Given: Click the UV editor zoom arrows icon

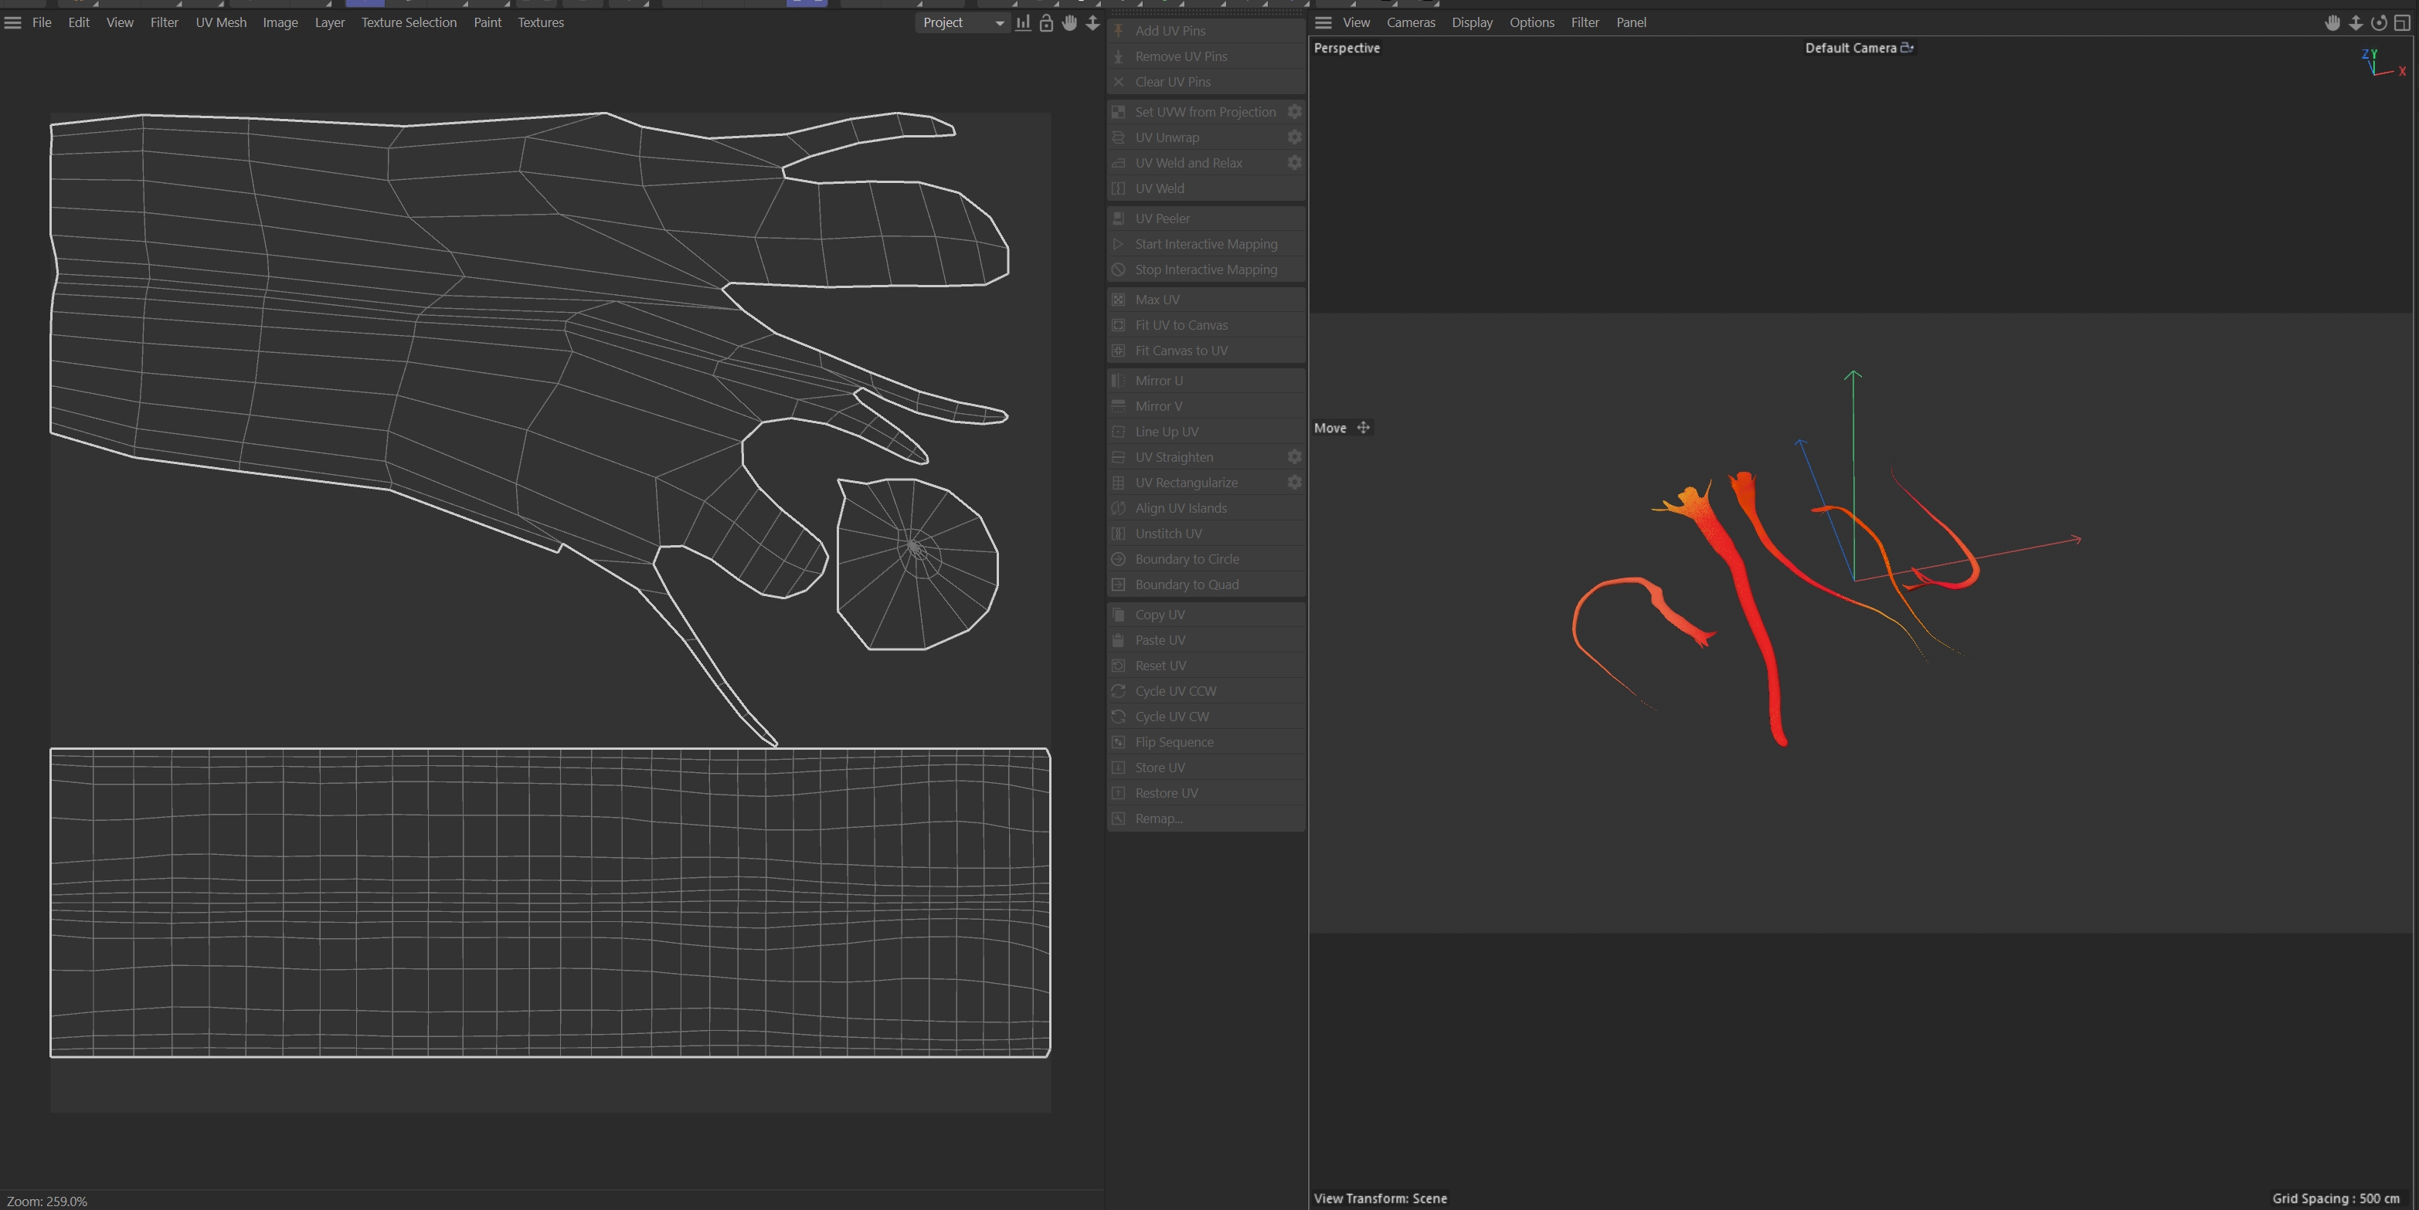Looking at the screenshot, I should click(1092, 22).
